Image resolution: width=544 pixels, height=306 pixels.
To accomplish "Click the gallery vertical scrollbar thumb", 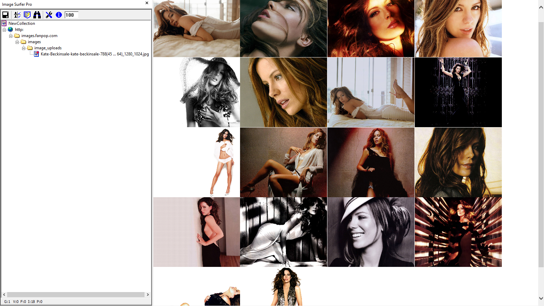I will (541, 144).
